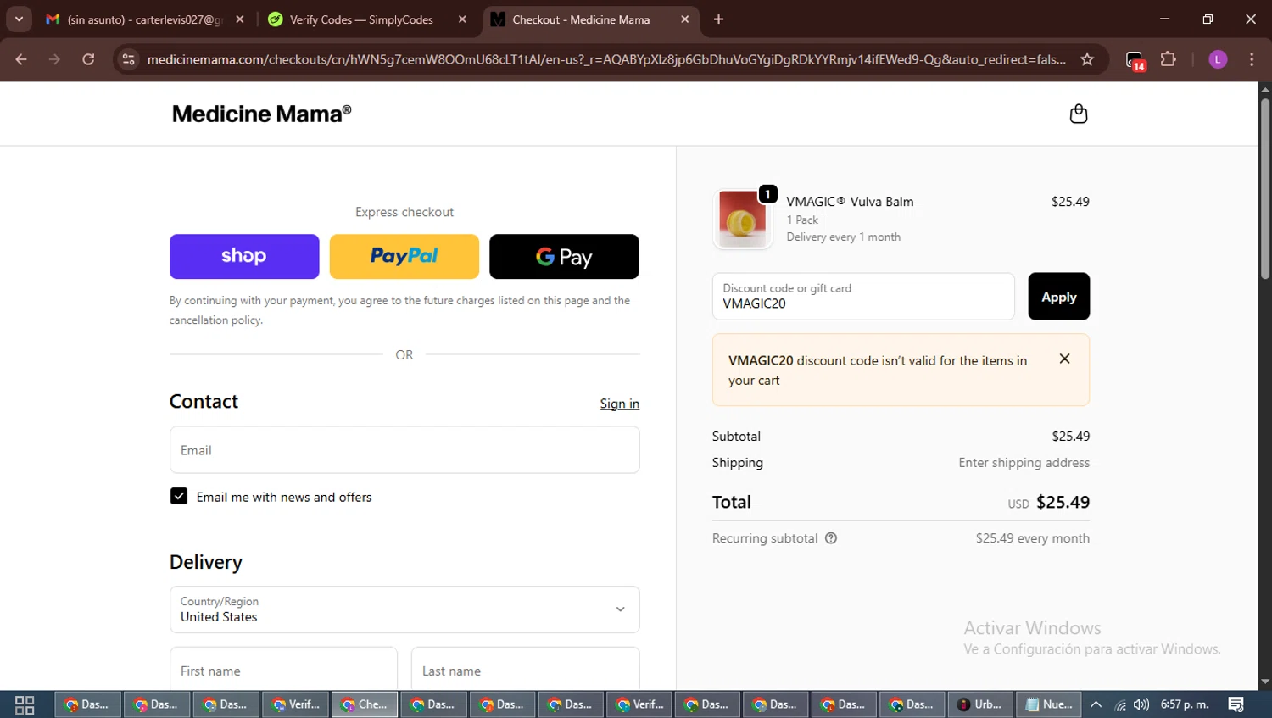The image size is (1272, 718).
Task: Open the Windows notification center icon
Action: 1236,704
